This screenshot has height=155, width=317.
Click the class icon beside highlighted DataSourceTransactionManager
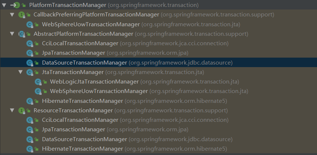(30, 63)
